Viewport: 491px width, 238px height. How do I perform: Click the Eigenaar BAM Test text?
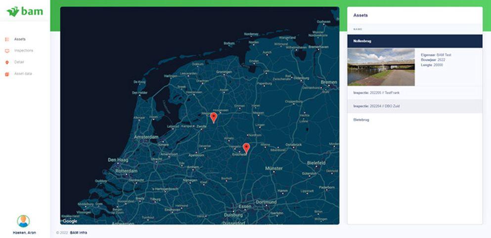[x=436, y=55]
